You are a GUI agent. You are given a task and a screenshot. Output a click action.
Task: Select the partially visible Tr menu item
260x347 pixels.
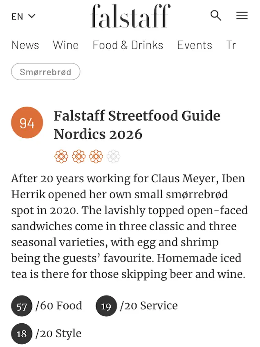231,45
